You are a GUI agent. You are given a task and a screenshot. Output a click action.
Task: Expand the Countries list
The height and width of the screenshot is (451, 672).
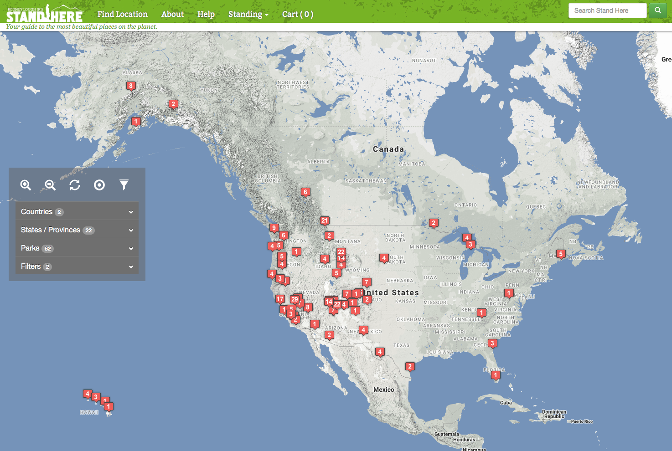[x=77, y=212]
